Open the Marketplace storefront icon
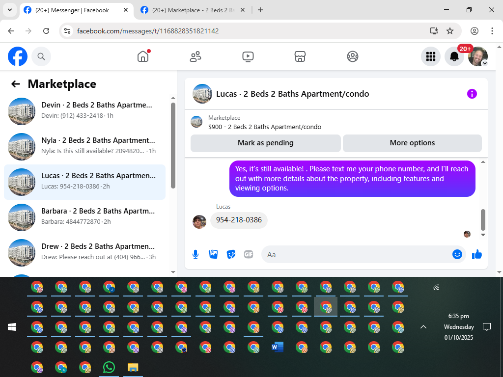Screen dimensions: 503x377 (300, 57)
